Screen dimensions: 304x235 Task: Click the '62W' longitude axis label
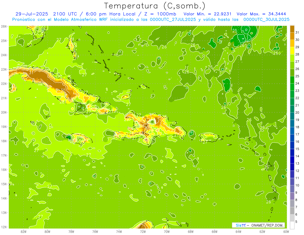(x=262, y=231)
